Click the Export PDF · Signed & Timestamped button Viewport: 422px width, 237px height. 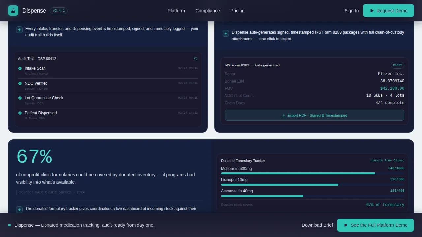click(x=314, y=115)
